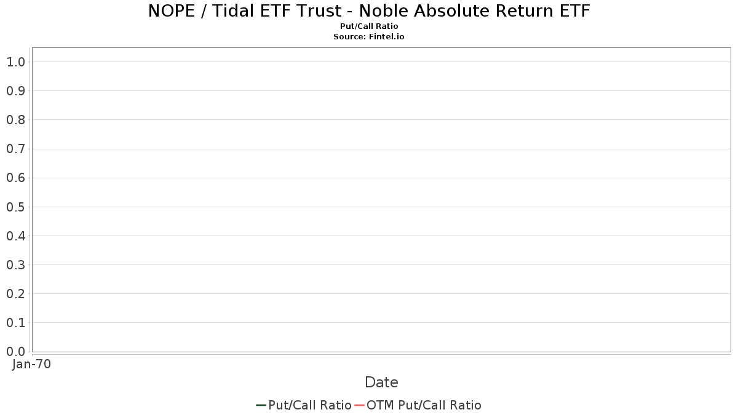Toggle the Put/Call Ratio legend entry

coord(304,405)
